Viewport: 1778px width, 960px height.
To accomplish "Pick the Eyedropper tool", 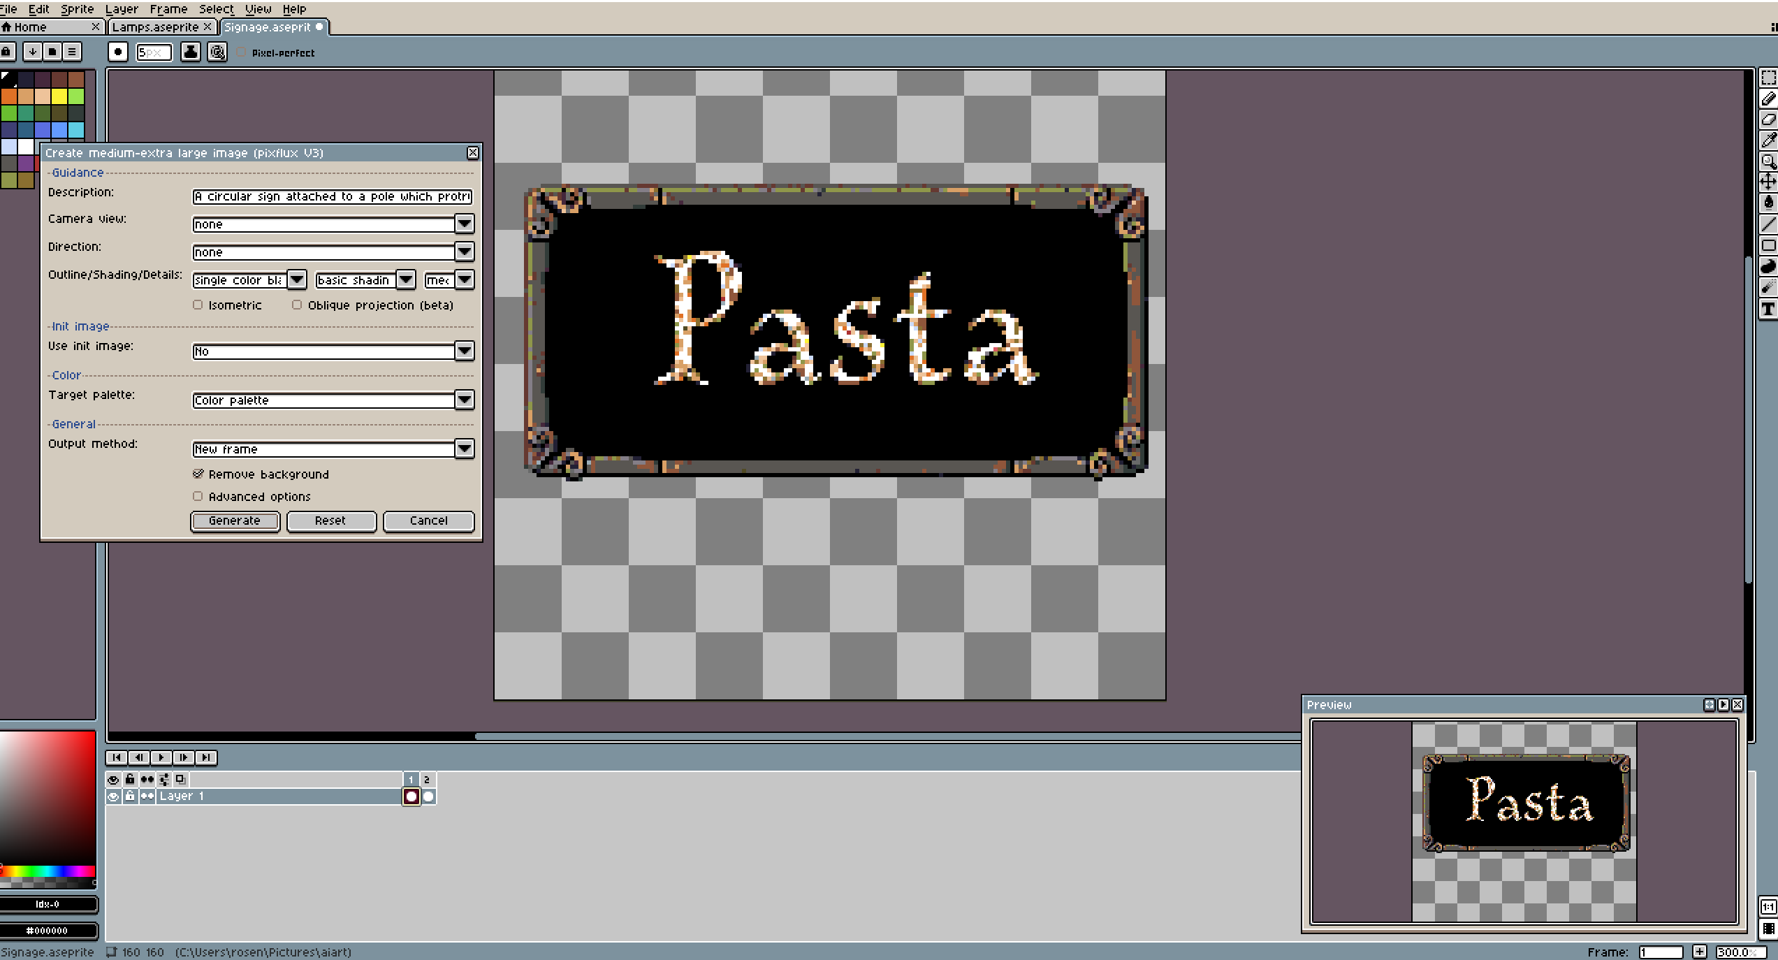I will pos(1768,140).
